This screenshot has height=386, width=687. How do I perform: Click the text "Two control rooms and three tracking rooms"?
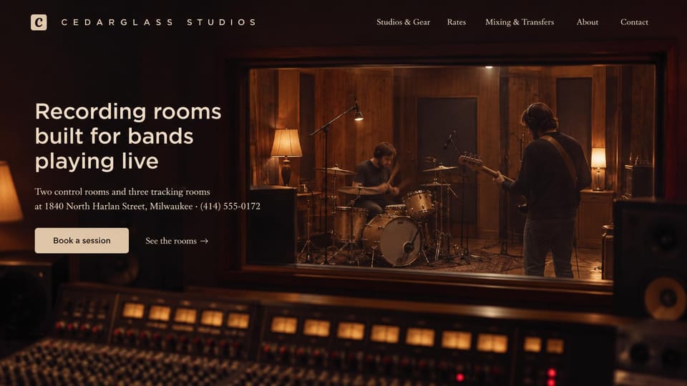click(x=122, y=192)
